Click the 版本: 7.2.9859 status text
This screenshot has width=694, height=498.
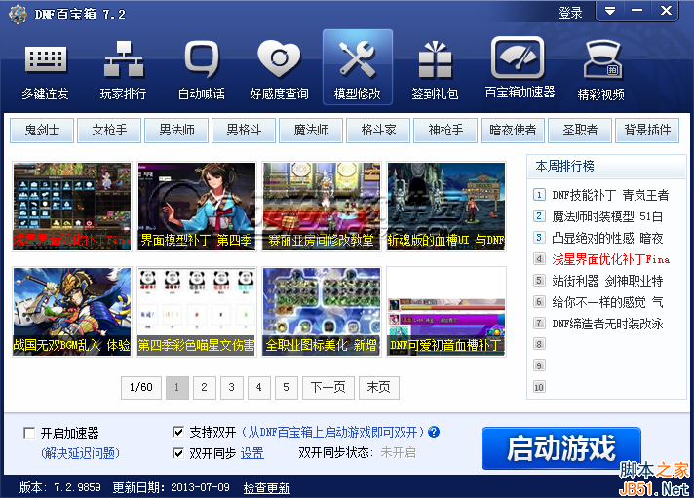pos(60,488)
